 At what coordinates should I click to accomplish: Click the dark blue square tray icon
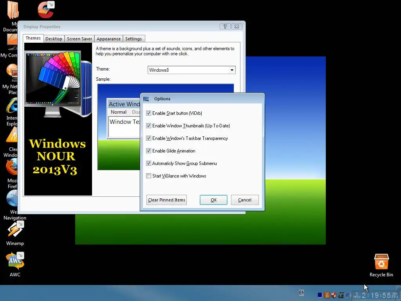coord(320,295)
